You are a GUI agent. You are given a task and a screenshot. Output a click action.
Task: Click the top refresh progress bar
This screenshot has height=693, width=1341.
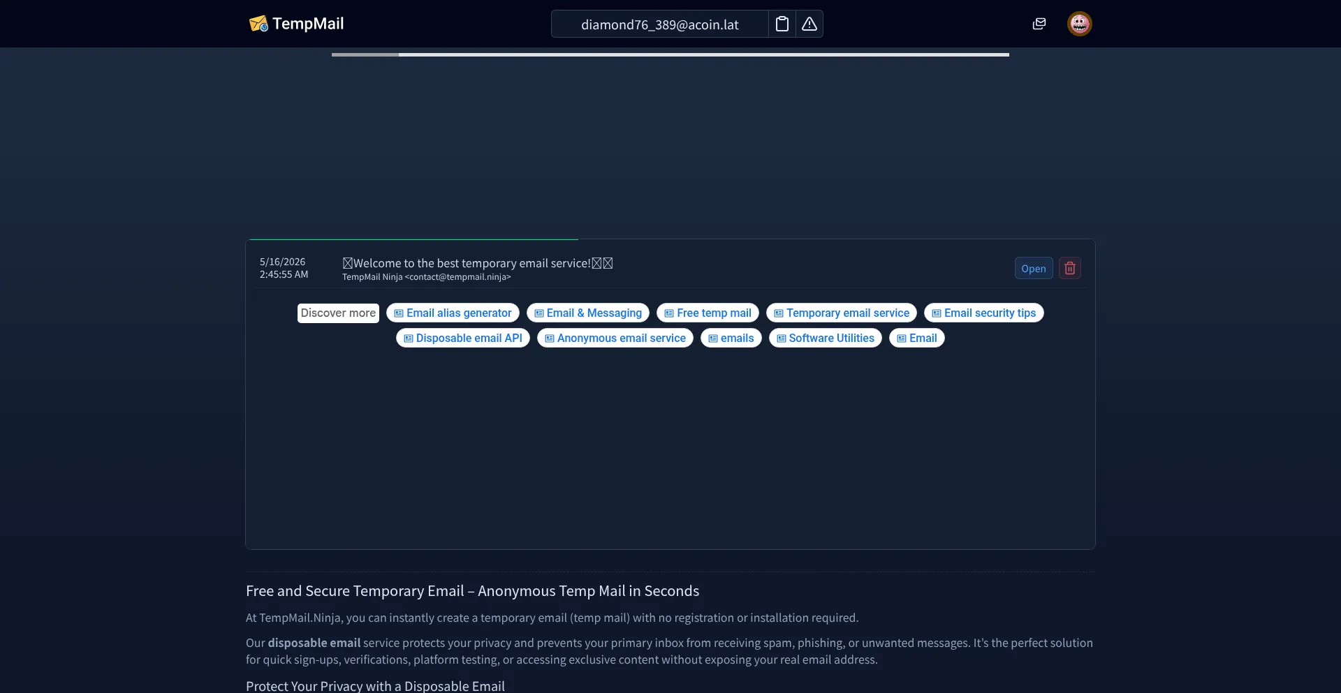670,54
